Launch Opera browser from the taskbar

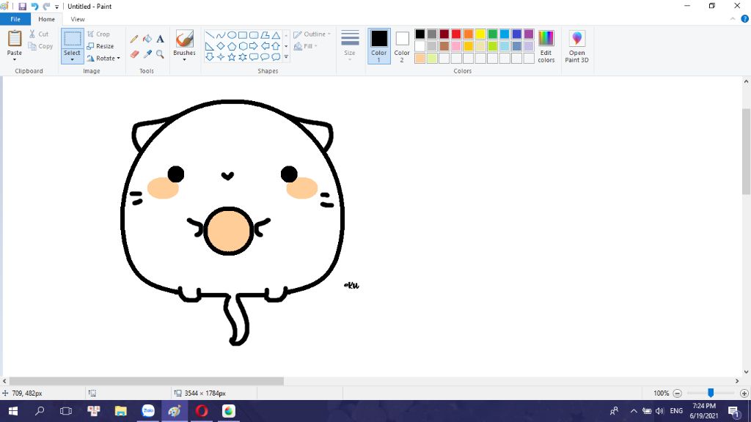pos(202,411)
